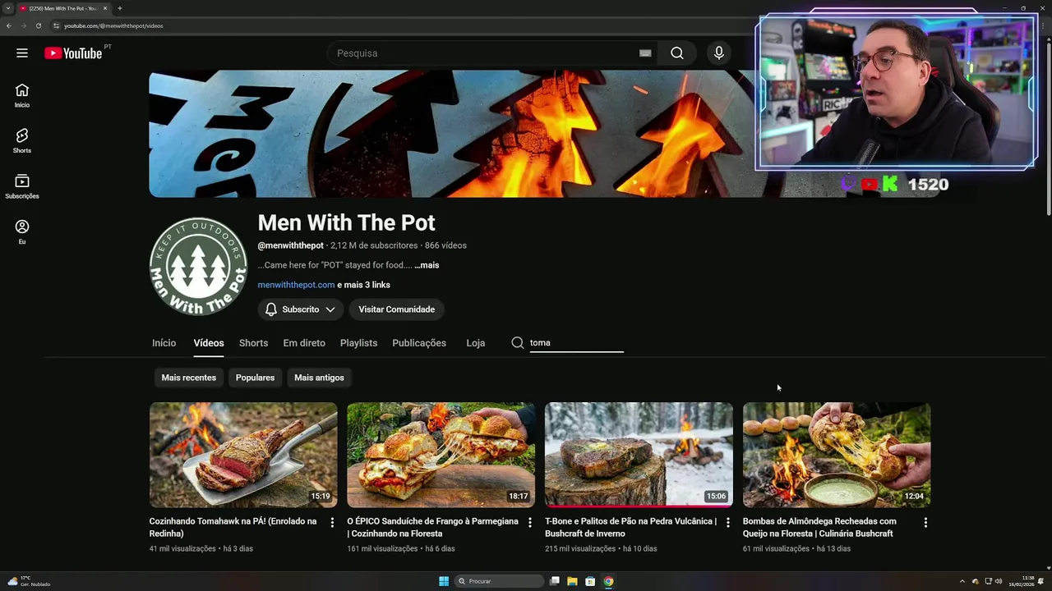Open File Explorer from taskbar
The height and width of the screenshot is (591, 1052).
click(572, 581)
